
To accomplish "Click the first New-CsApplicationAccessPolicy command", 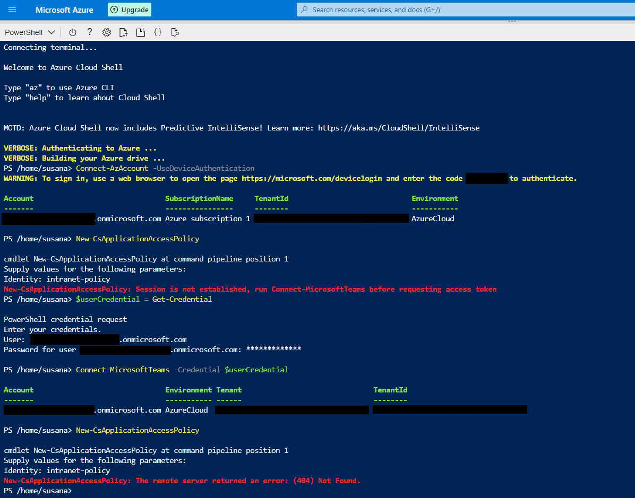I will coord(138,239).
